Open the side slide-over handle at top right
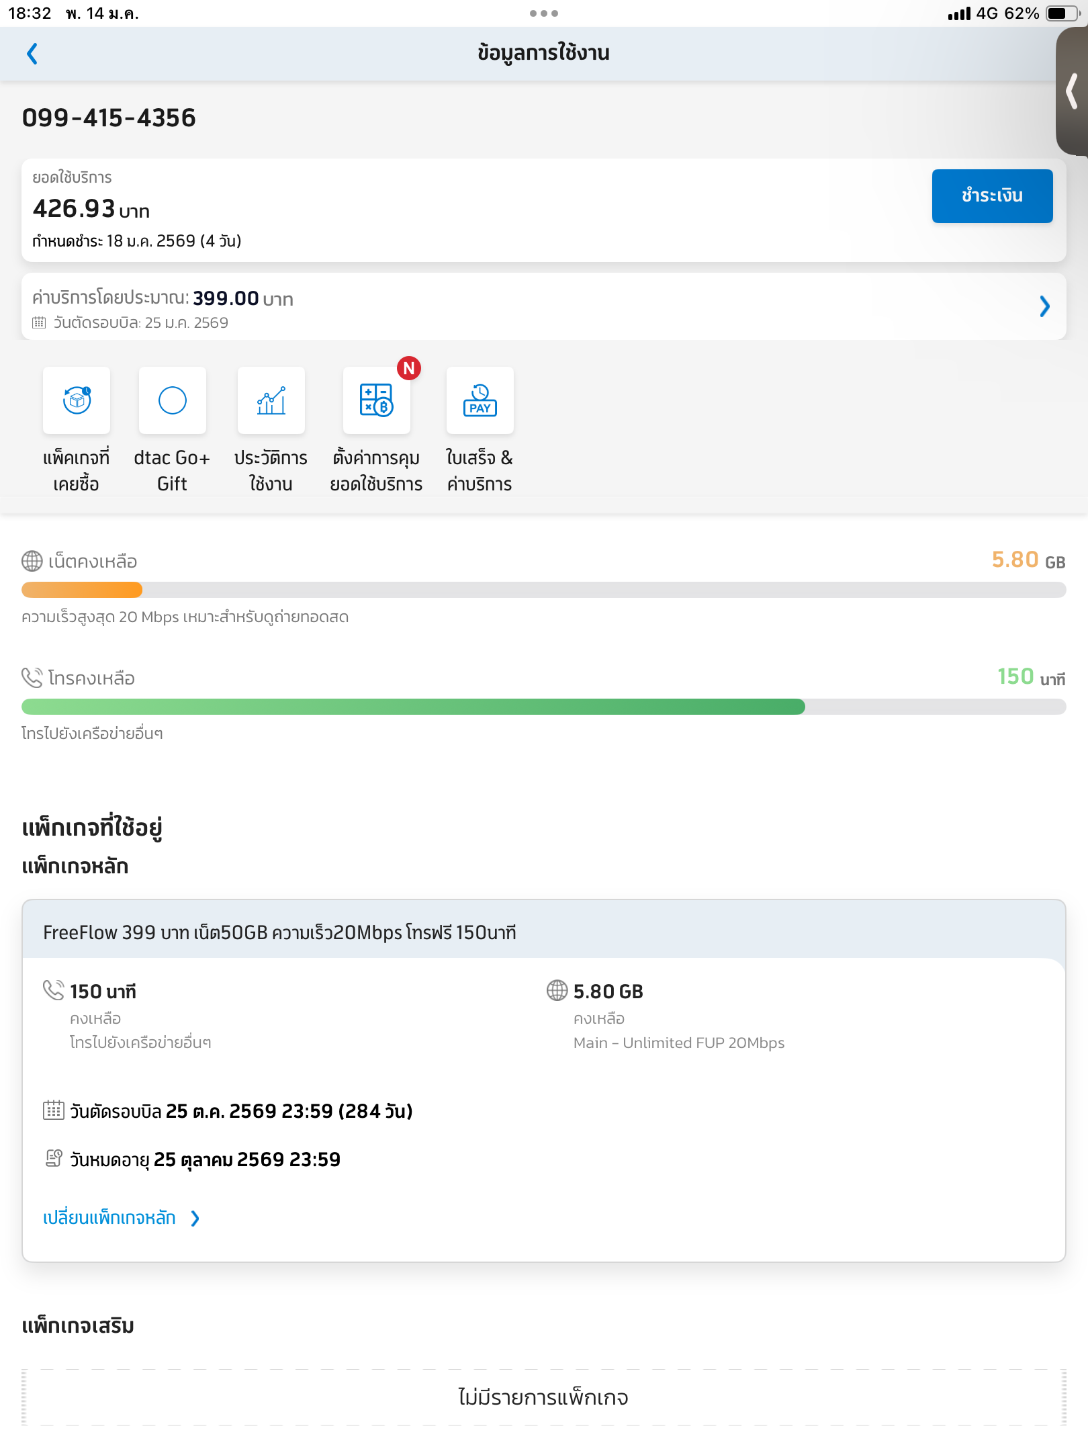 pyautogui.click(x=1072, y=91)
